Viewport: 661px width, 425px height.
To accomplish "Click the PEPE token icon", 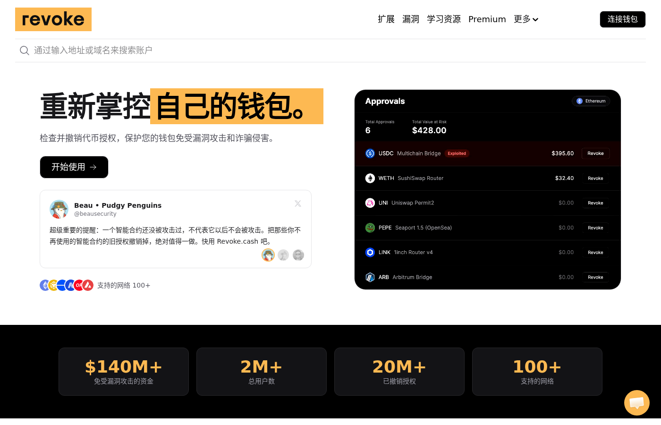I will [370, 228].
